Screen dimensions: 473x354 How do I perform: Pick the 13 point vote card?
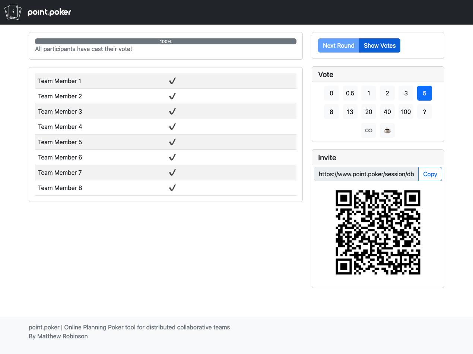(x=350, y=112)
